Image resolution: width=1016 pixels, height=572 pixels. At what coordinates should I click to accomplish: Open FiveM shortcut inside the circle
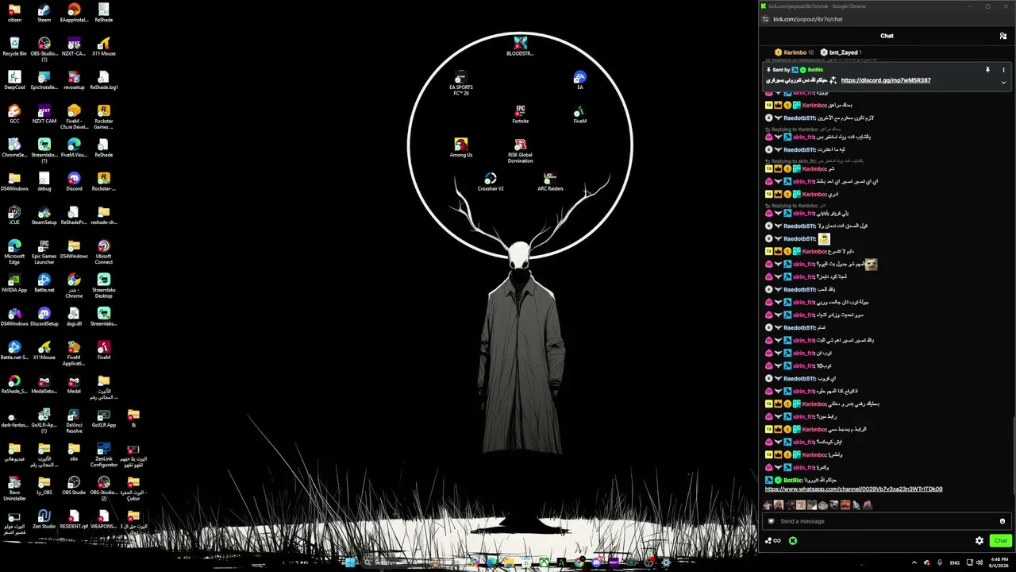579,114
